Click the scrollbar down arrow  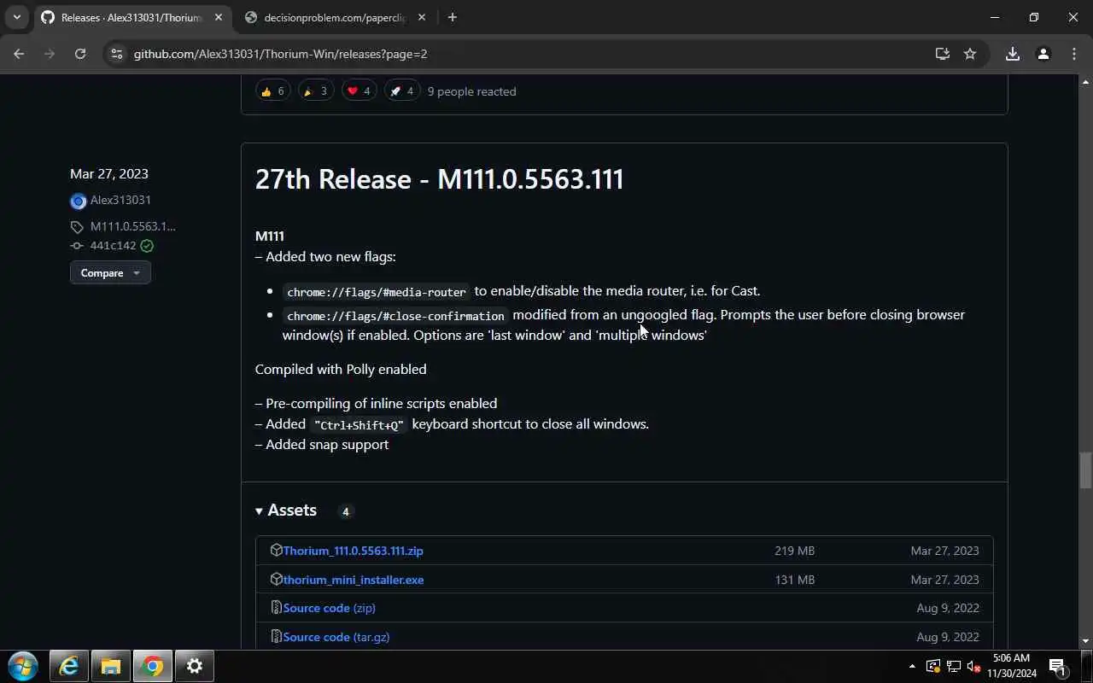coord(1085,641)
